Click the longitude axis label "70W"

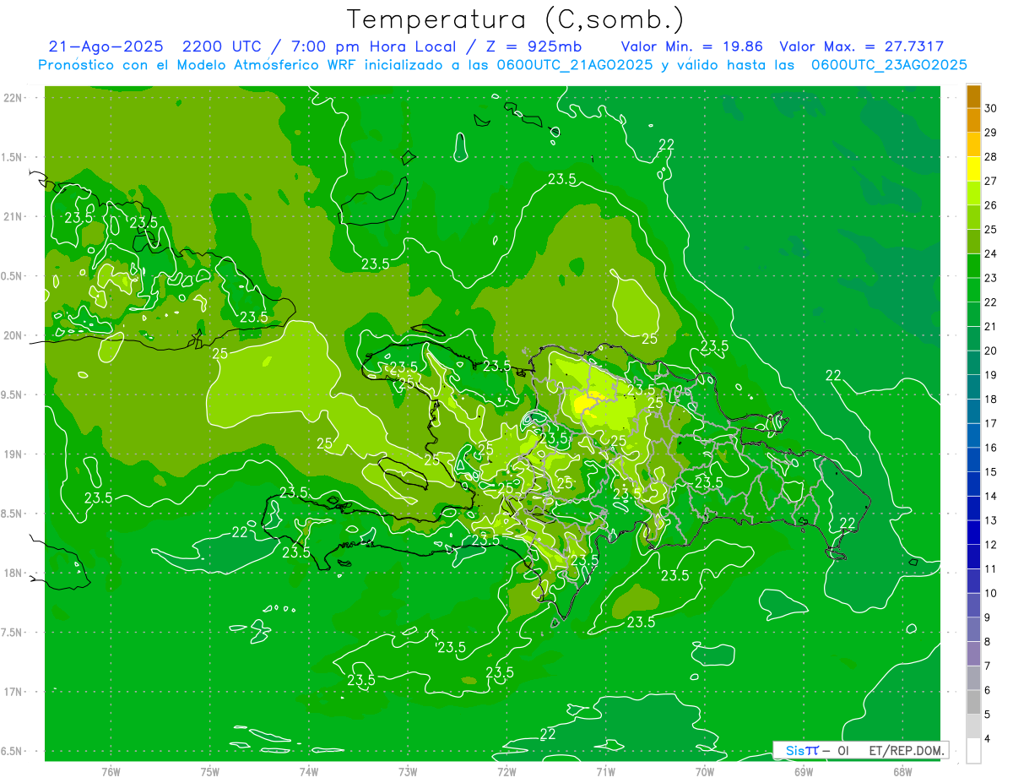coord(705,771)
